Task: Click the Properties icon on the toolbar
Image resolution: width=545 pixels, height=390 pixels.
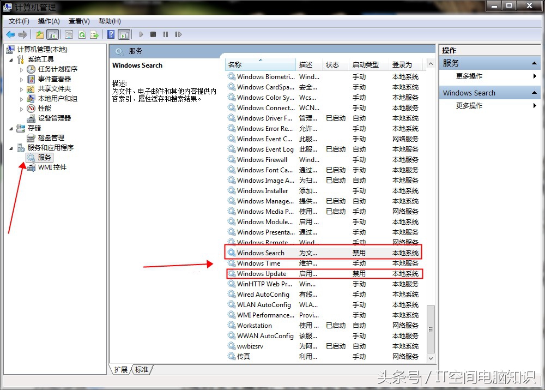Action: point(69,34)
